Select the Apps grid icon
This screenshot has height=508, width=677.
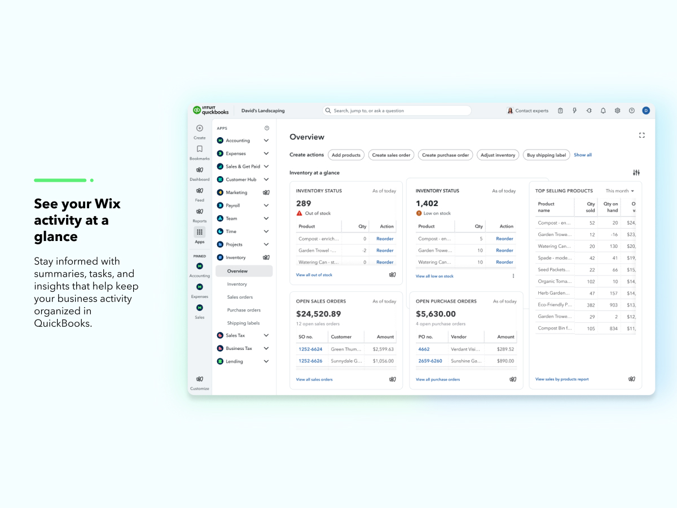pyautogui.click(x=200, y=232)
